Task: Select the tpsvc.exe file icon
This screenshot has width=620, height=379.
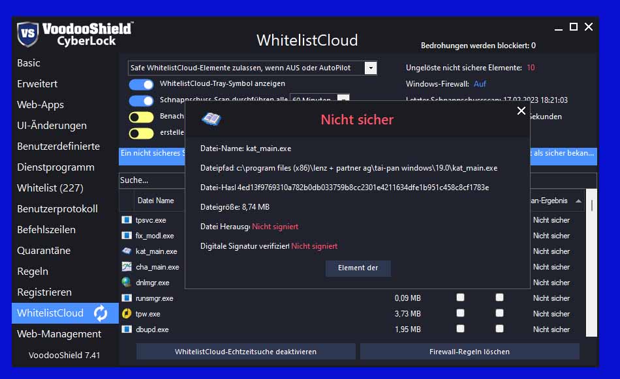Action: pos(127,220)
